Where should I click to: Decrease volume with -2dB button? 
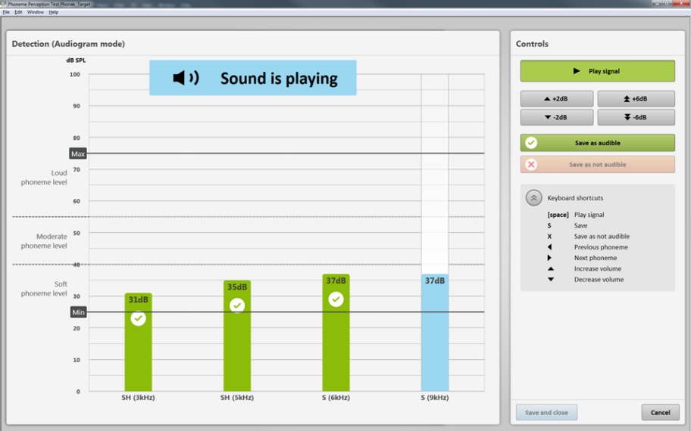[557, 117]
